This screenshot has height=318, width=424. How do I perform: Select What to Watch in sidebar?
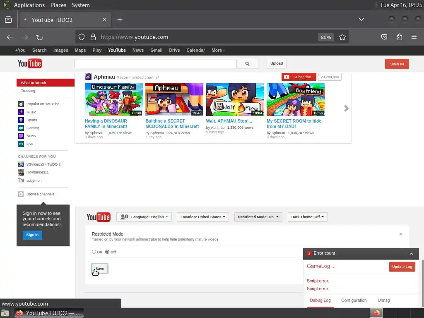pos(46,83)
